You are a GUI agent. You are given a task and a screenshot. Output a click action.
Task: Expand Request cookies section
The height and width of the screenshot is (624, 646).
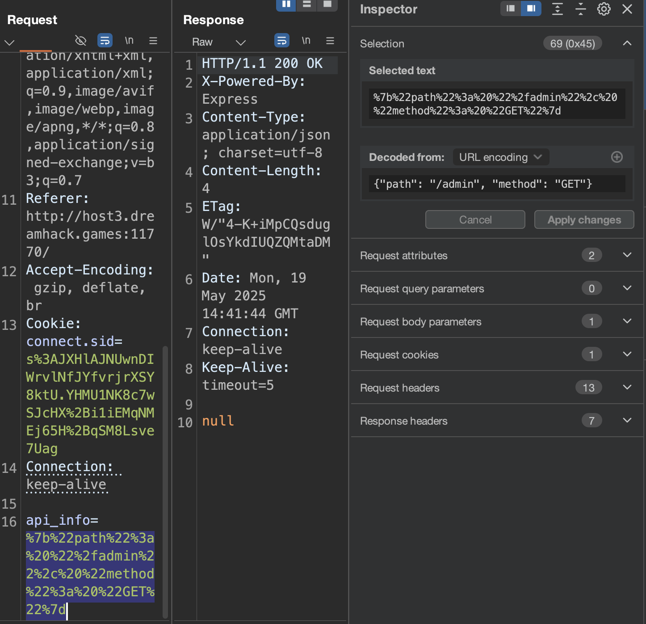[x=497, y=354]
